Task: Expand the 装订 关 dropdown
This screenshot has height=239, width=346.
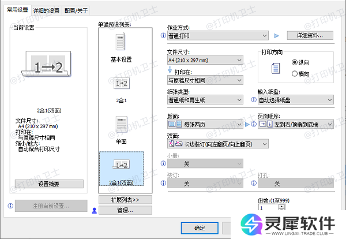Action: 205,184
